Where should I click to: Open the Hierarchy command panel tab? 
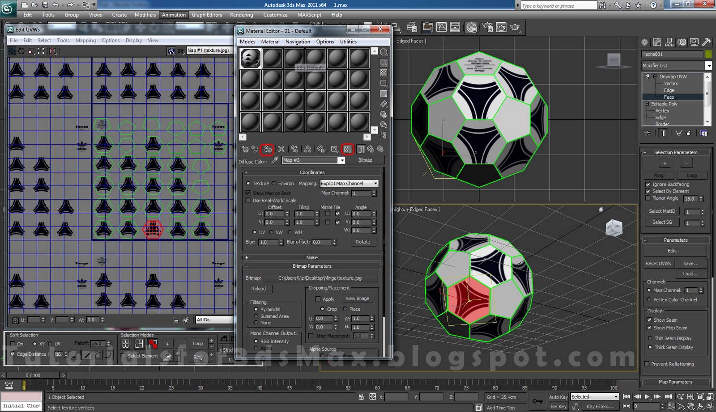(669, 42)
